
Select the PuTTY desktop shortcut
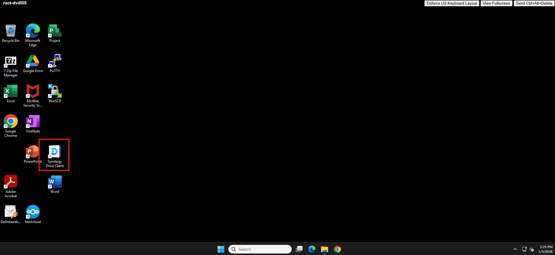[55, 64]
